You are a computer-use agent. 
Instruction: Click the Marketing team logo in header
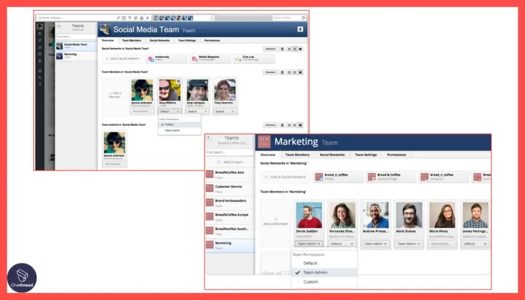(264, 142)
